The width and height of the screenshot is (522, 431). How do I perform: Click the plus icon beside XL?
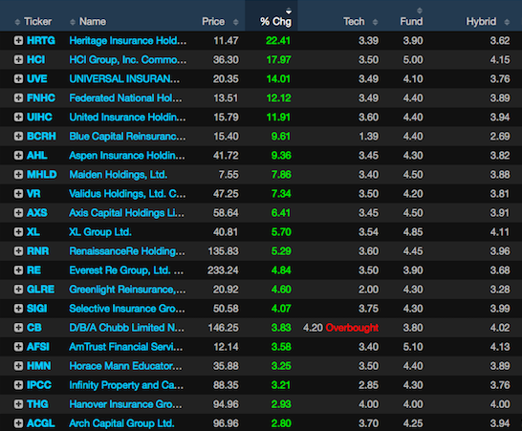18,232
